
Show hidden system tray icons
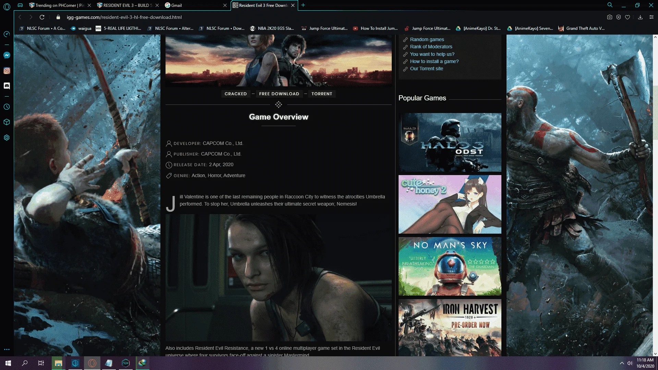[622, 363]
